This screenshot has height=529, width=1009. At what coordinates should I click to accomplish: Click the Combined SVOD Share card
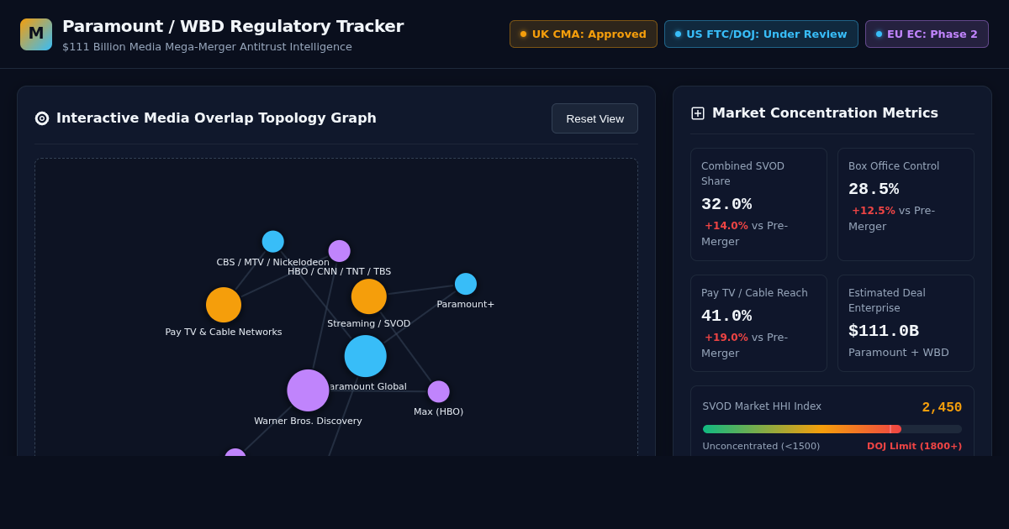point(758,204)
